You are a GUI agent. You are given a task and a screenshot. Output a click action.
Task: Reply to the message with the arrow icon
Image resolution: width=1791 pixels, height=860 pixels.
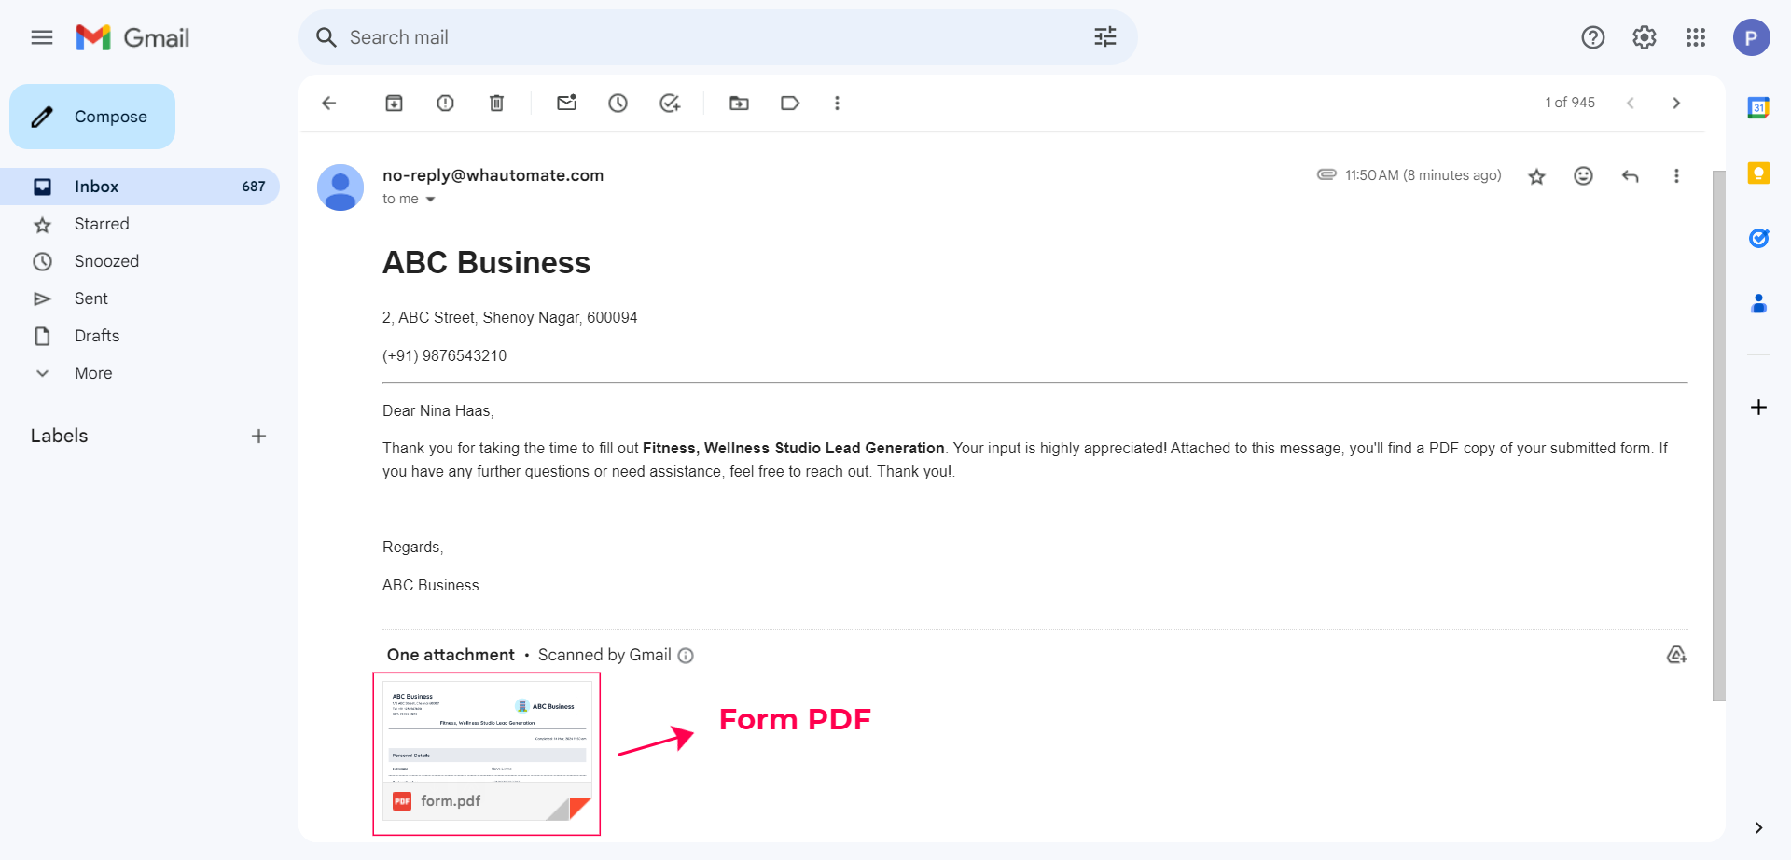(1630, 176)
